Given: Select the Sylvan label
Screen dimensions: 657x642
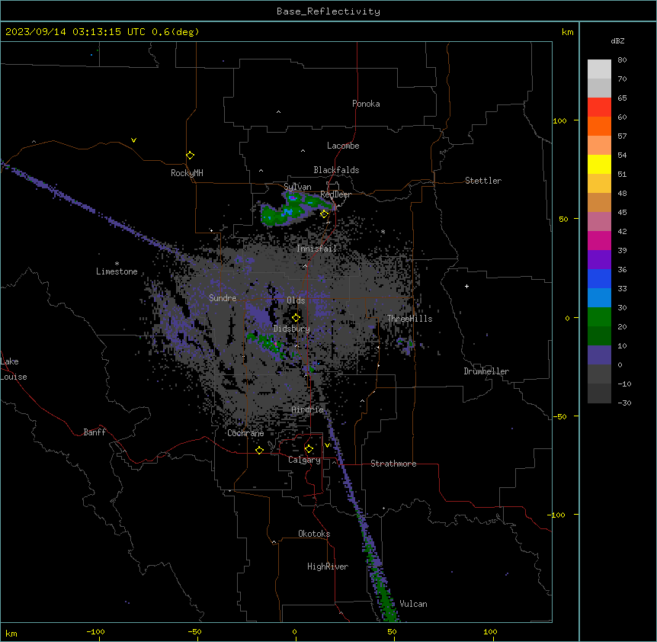Looking at the screenshot, I should (297, 187).
